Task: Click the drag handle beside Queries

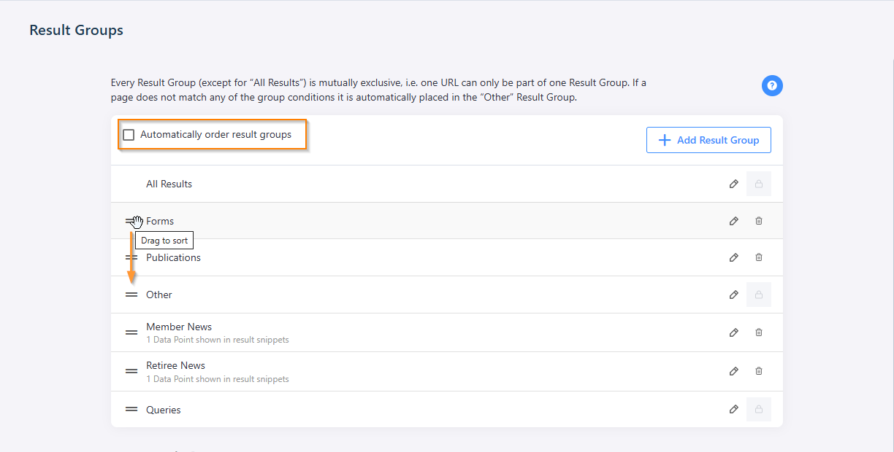Action: point(131,409)
